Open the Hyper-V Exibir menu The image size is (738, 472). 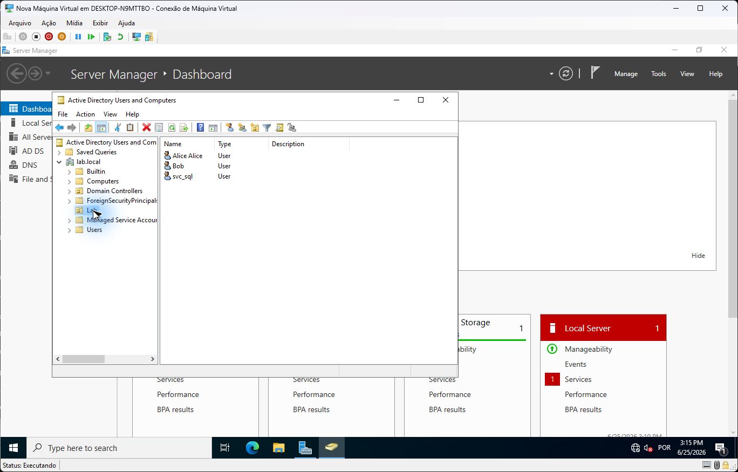[100, 23]
